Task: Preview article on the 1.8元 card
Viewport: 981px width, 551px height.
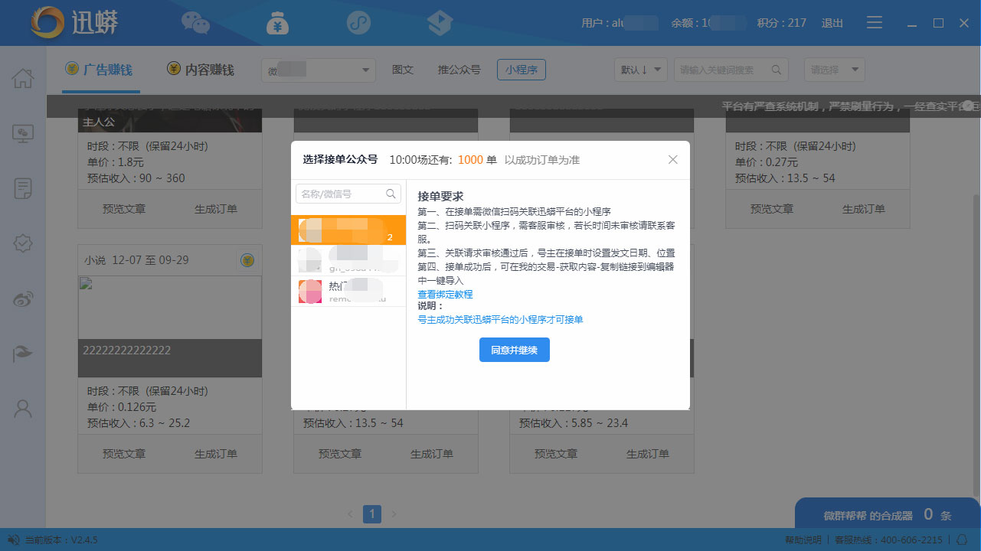Action: tap(124, 209)
